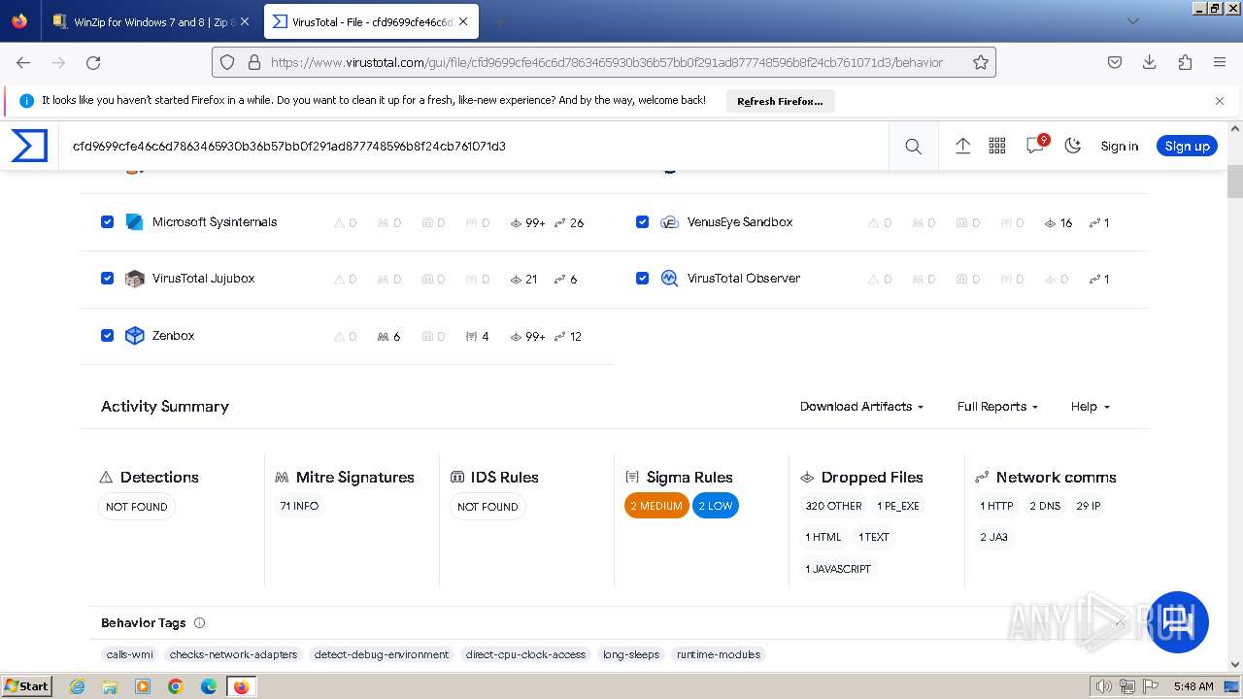Click the Microsoft Sysinternals sandbox icon

(135, 222)
